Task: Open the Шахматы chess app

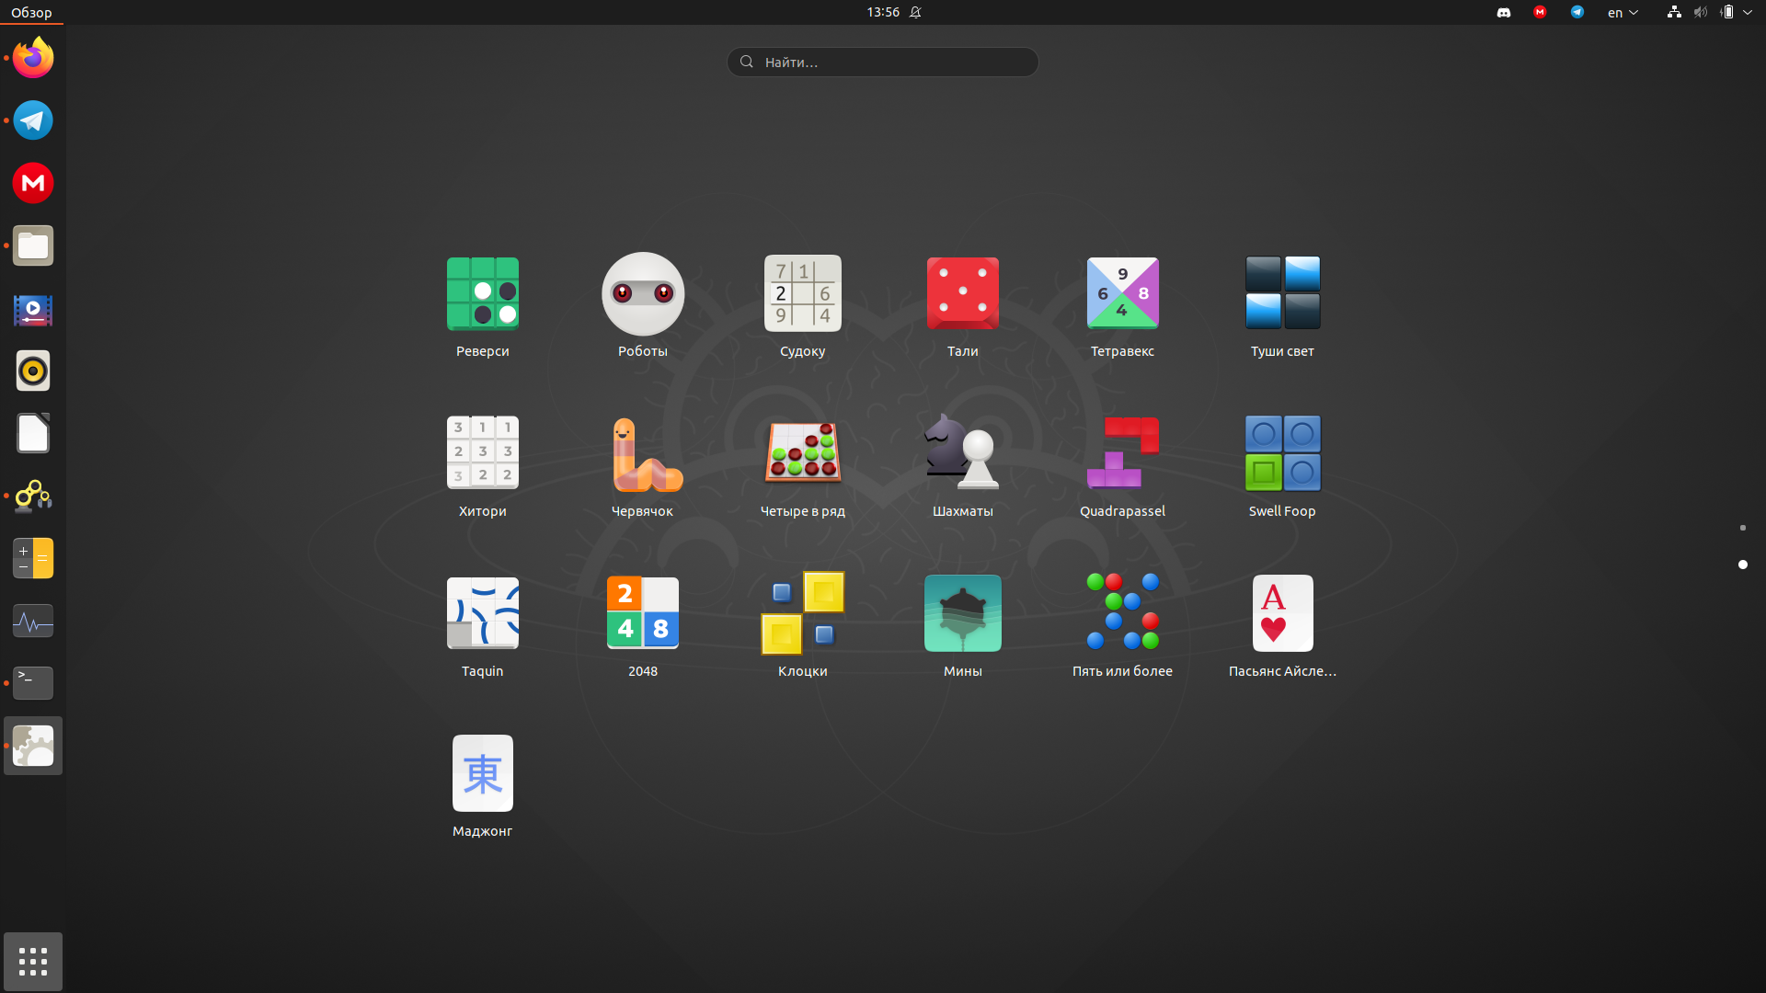Action: 963,467
